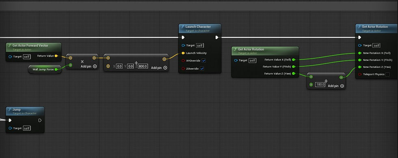
Task: Enable the Teleport Physics checkbox
Action: 387,74
